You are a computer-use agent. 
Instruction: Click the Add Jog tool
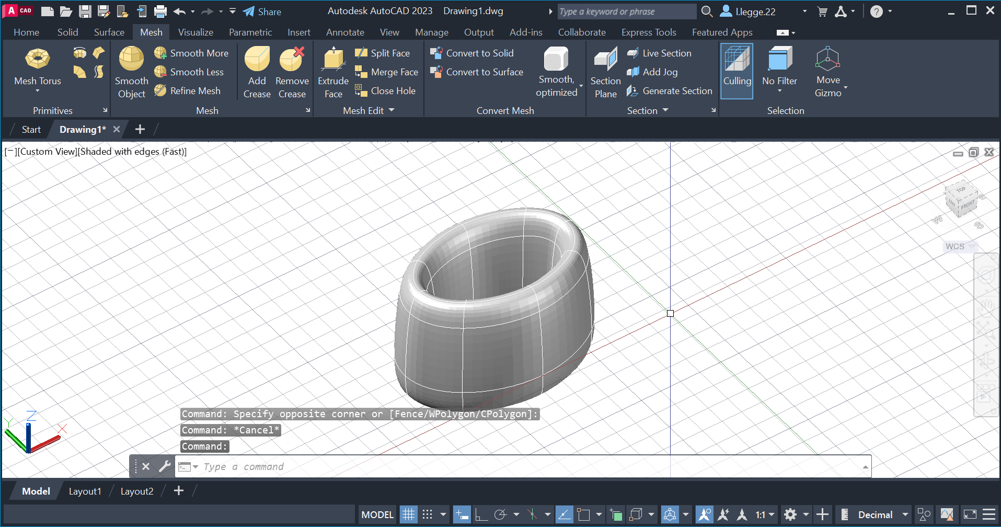click(652, 72)
